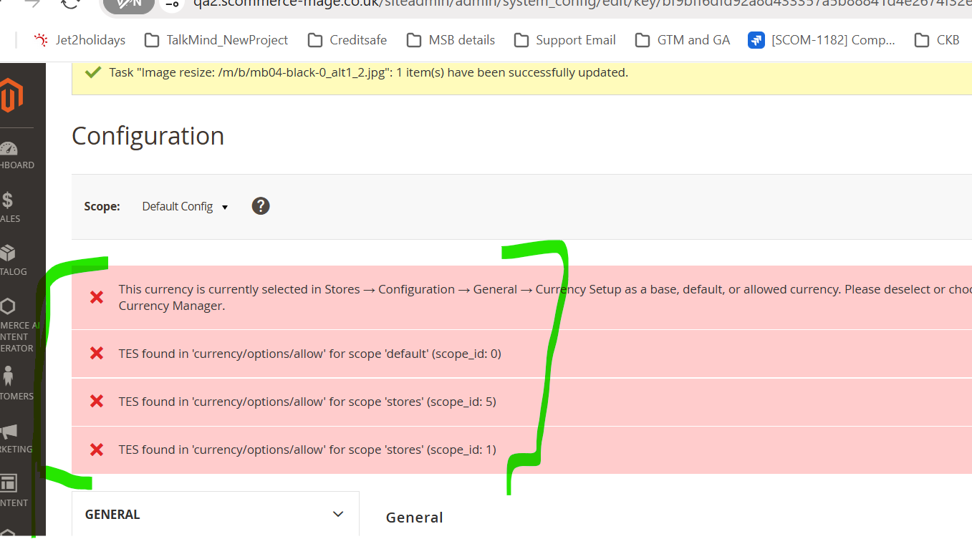View site information icon in address bar
Viewport: 972px width, 539px height.
pyautogui.click(x=170, y=4)
